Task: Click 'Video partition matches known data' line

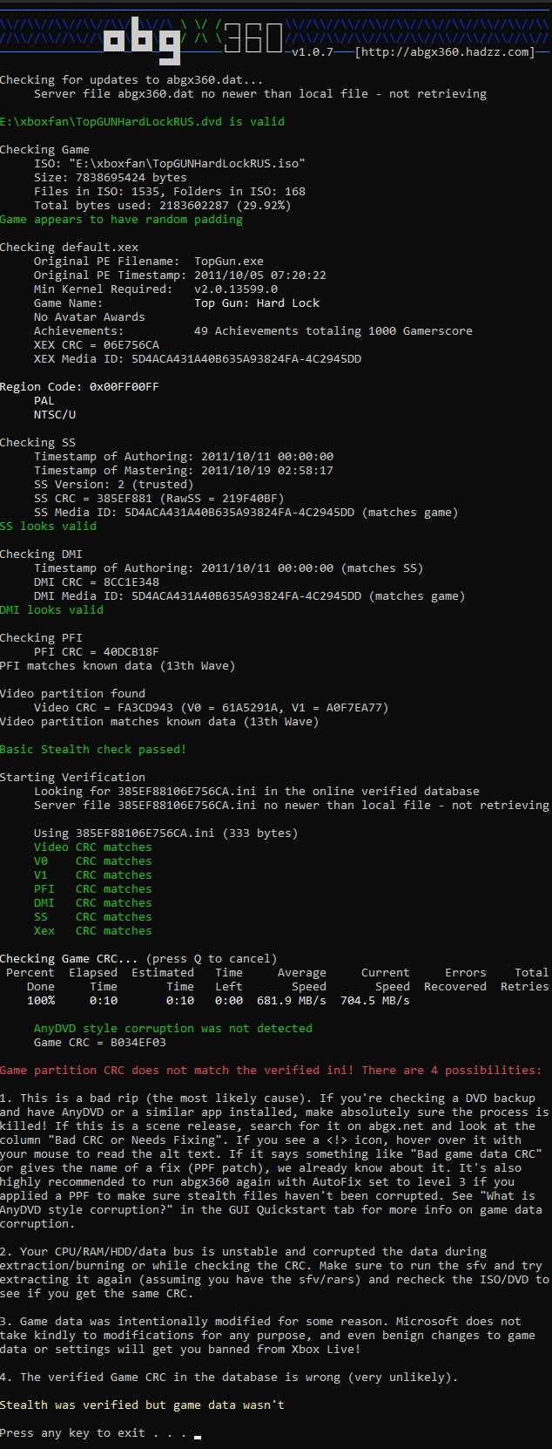Action: [x=159, y=722]
